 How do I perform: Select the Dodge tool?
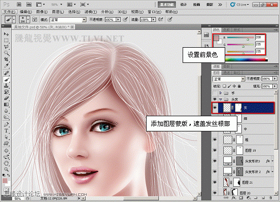click(x=7, y=117)
